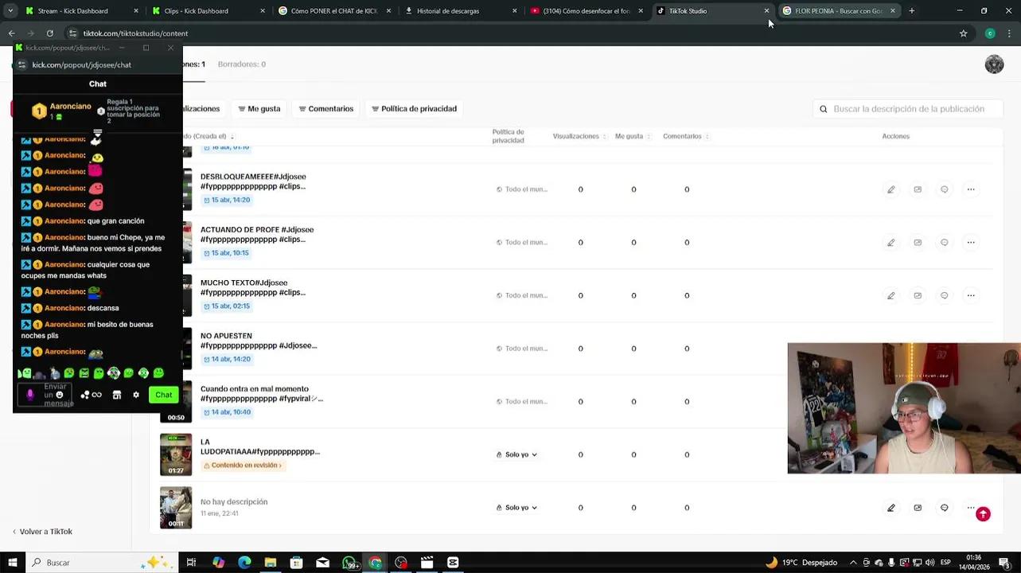Open WhatsApp from the Windows taskbar

pyautogui.click(x=349, y=563)
